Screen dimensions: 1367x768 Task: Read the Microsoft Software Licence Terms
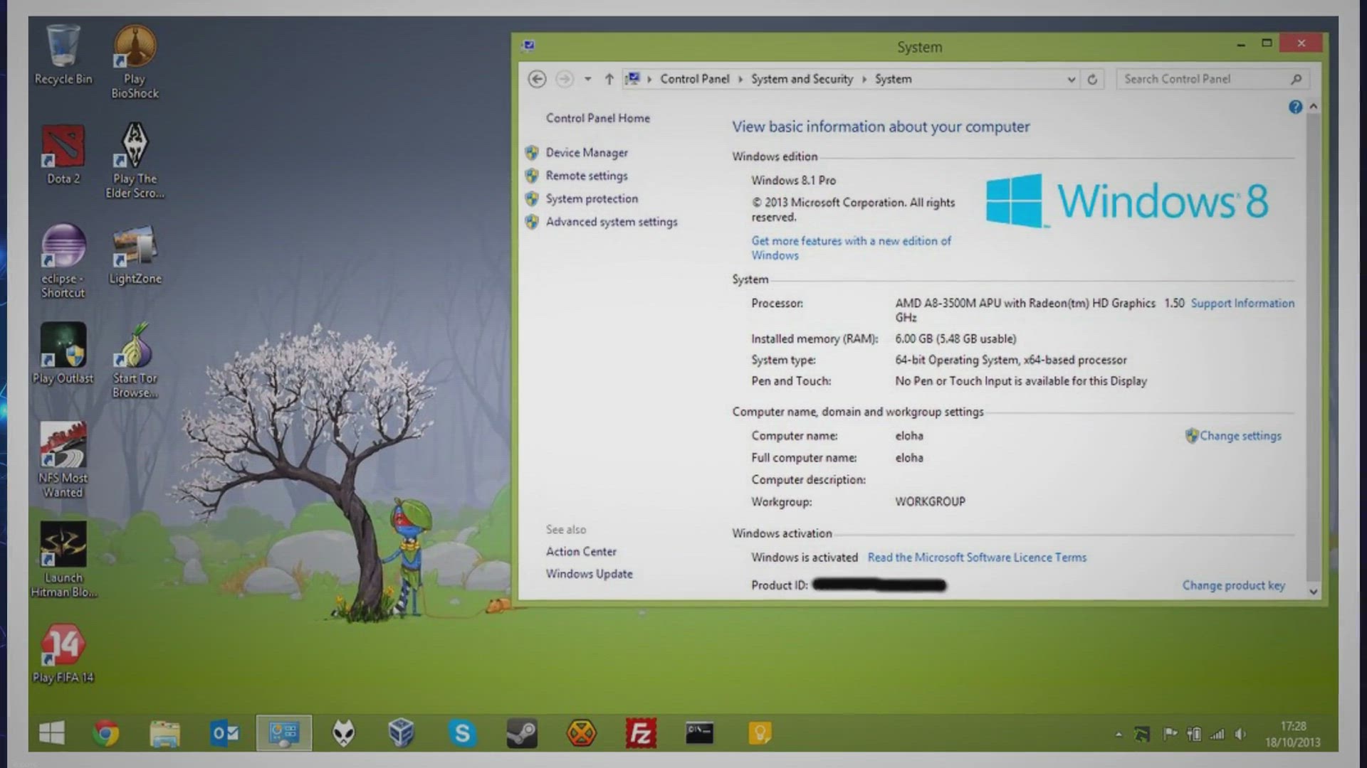pyautogui.click(x=977, y=558)
